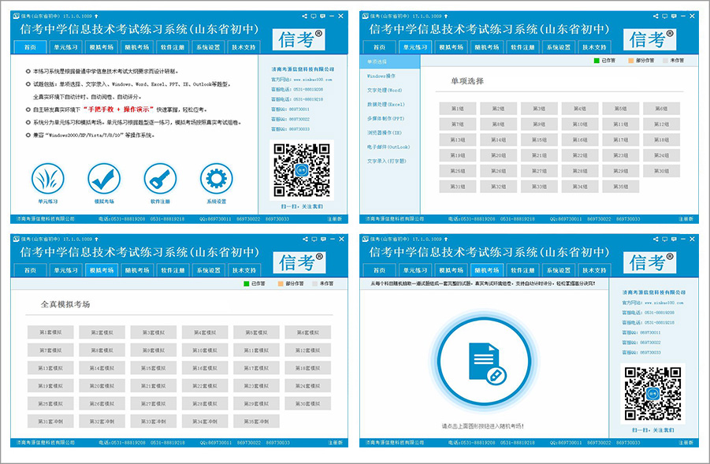
Task: Open the 第35套冲刺 sprint exam
Action: [x=256, y=421]
